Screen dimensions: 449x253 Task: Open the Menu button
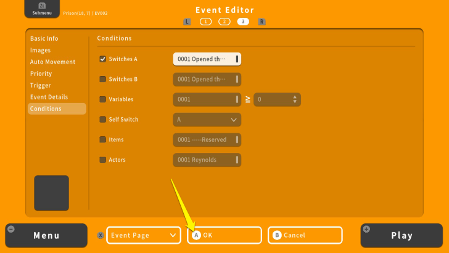point(46,236)
